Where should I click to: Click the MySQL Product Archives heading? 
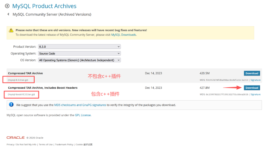[44, 6]
